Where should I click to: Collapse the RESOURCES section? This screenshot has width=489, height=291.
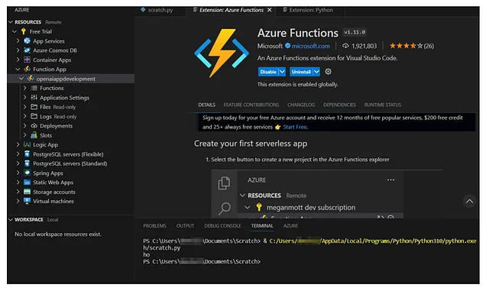click(11, 22)
